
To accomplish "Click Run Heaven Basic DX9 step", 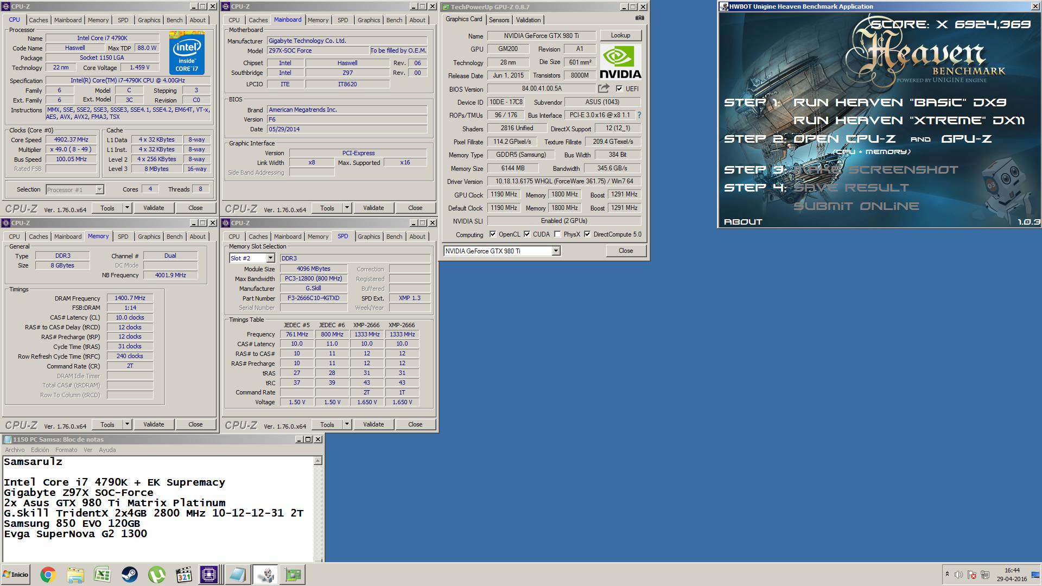I will (900, 103).
